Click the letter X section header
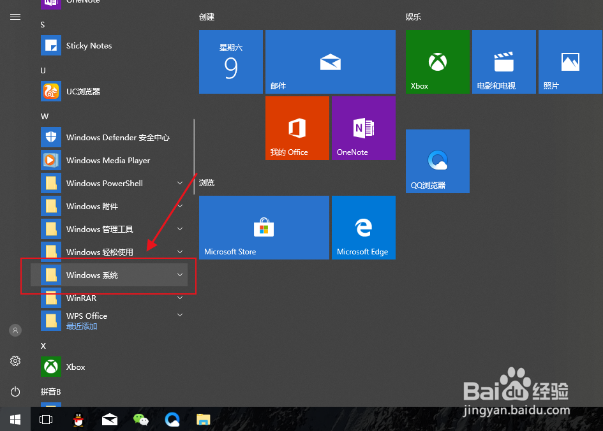Viewport: 603px width, 431px height. 43,346
